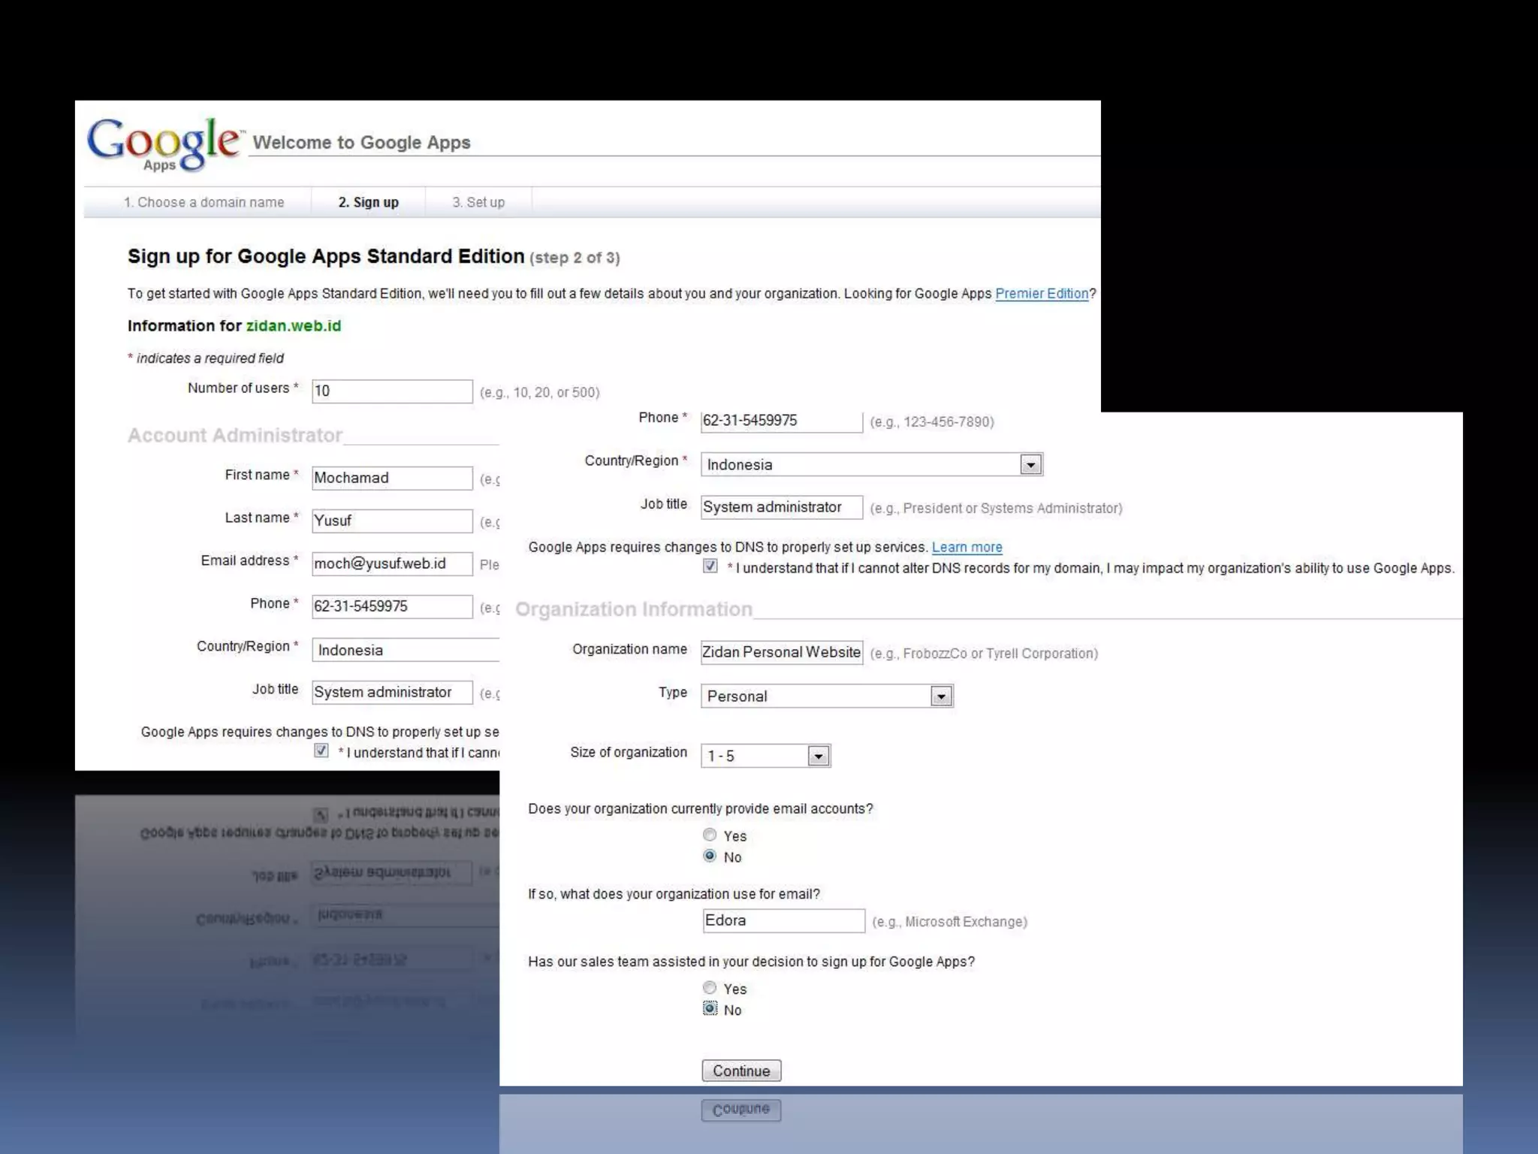This screenshot has height=1154, width=1538.
Task: Select the '2. Sign up' tab
Action: [x=368, y=202]
